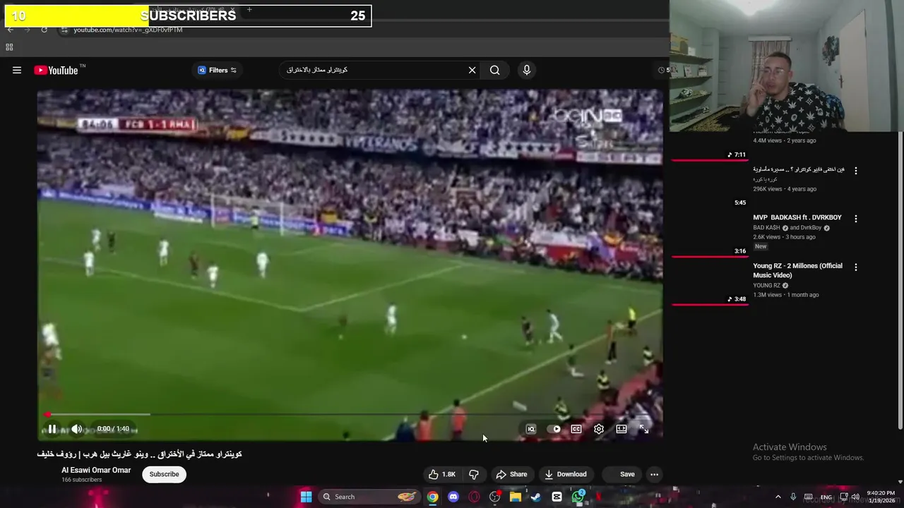Show hidden system tray icons

[779, 497]
